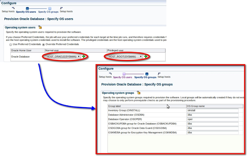Click Specify OS groups step marker in top wizard
Screen dimensions: 247x156
coord(50,9)
